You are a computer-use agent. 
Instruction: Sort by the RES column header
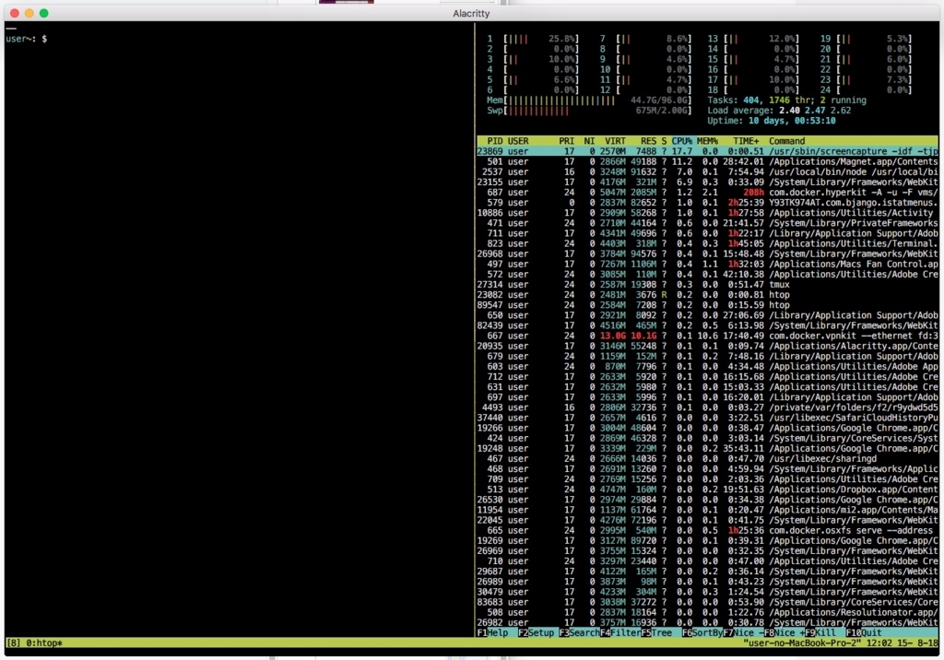point(648,141)
